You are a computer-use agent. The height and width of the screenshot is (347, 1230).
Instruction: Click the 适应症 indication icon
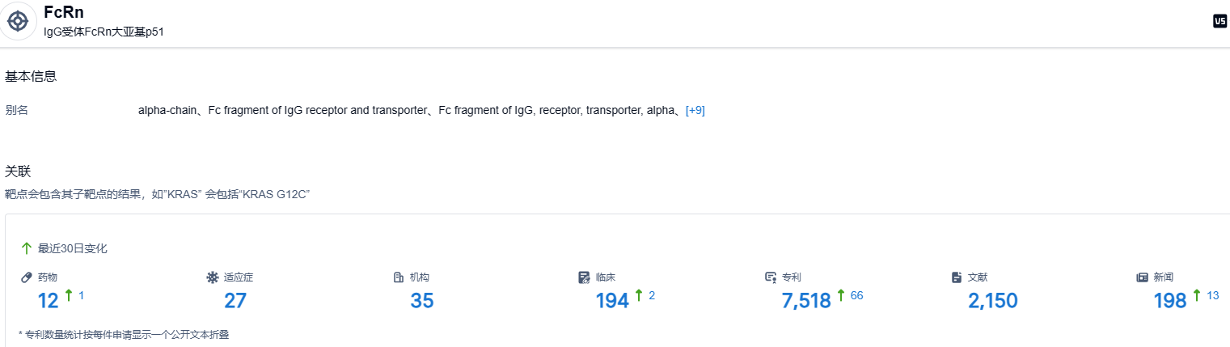click(213, 277)
